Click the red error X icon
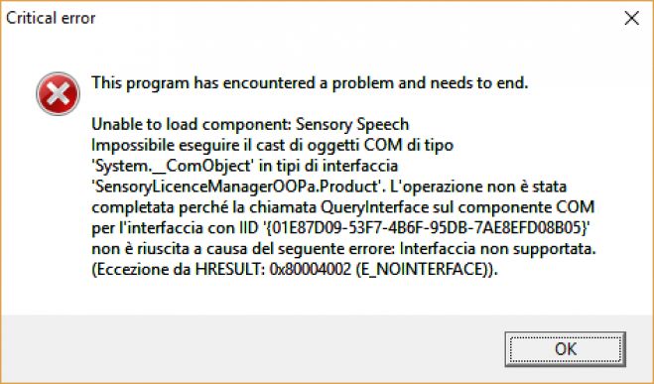 pos(58,94)
